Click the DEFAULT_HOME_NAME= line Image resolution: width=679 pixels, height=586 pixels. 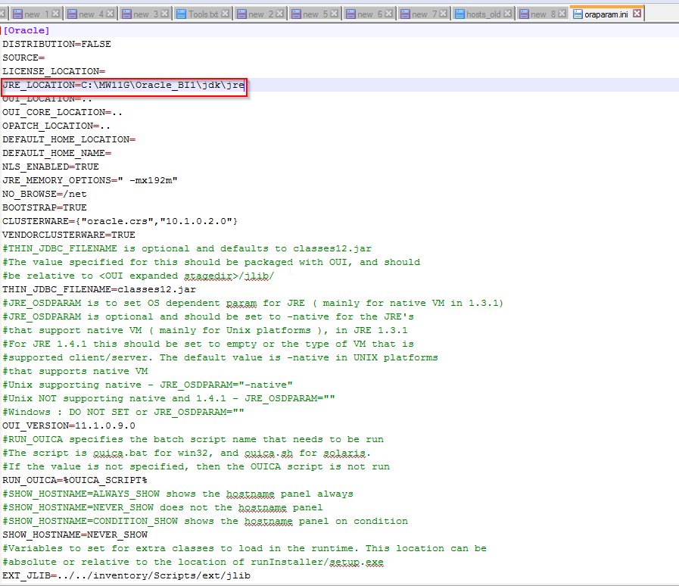coord(57,154)
